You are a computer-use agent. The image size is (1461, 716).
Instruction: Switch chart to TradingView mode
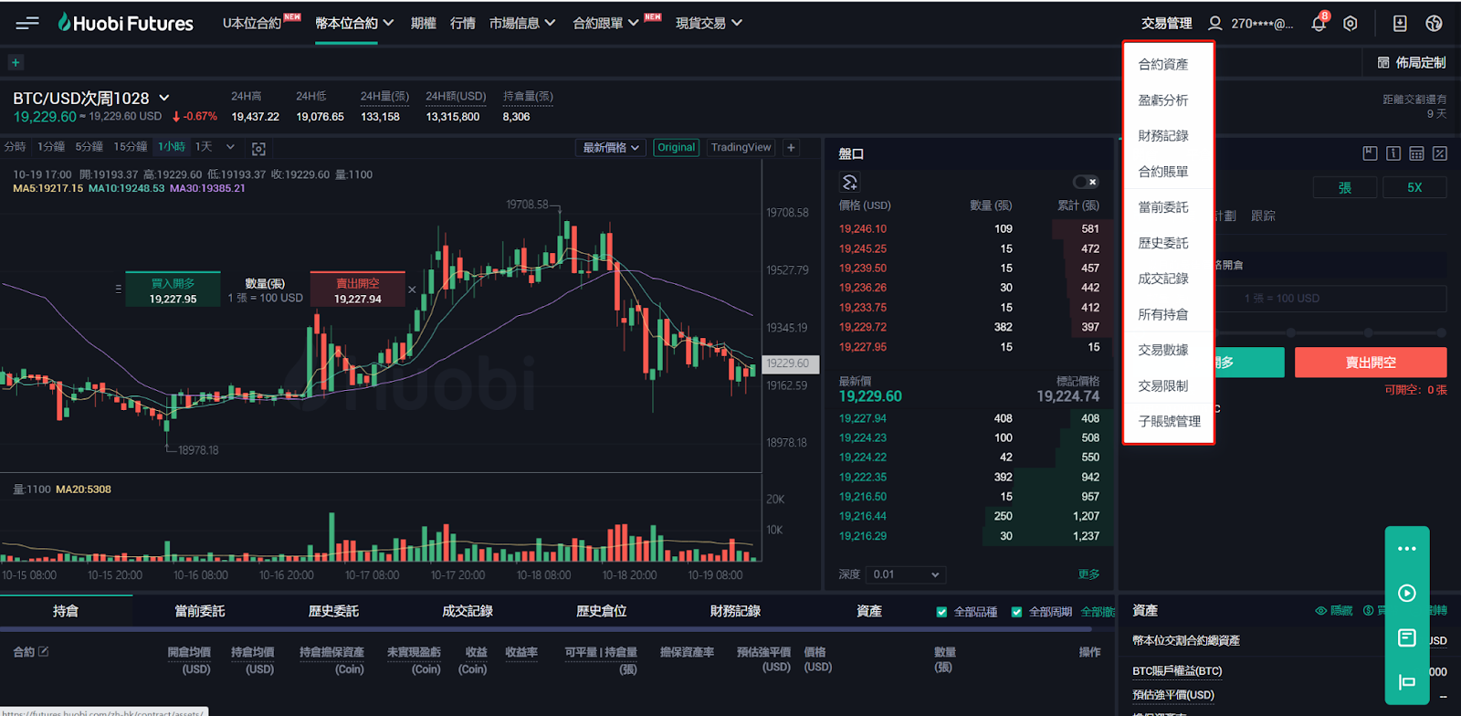point(741,148)
